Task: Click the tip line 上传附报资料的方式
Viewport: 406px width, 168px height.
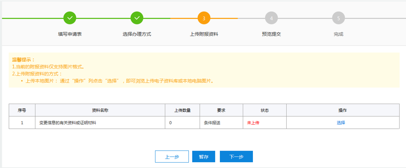Action: pos(37,74)
